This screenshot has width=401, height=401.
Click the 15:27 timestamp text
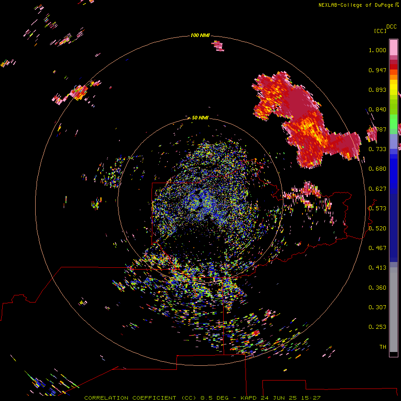[311, 398]
